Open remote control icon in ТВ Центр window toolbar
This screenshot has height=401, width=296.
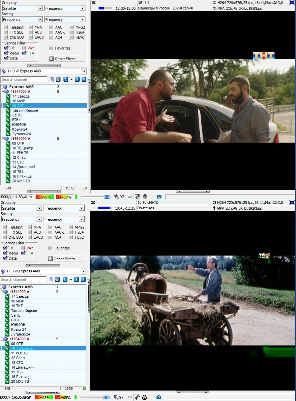tap(137, 397)
